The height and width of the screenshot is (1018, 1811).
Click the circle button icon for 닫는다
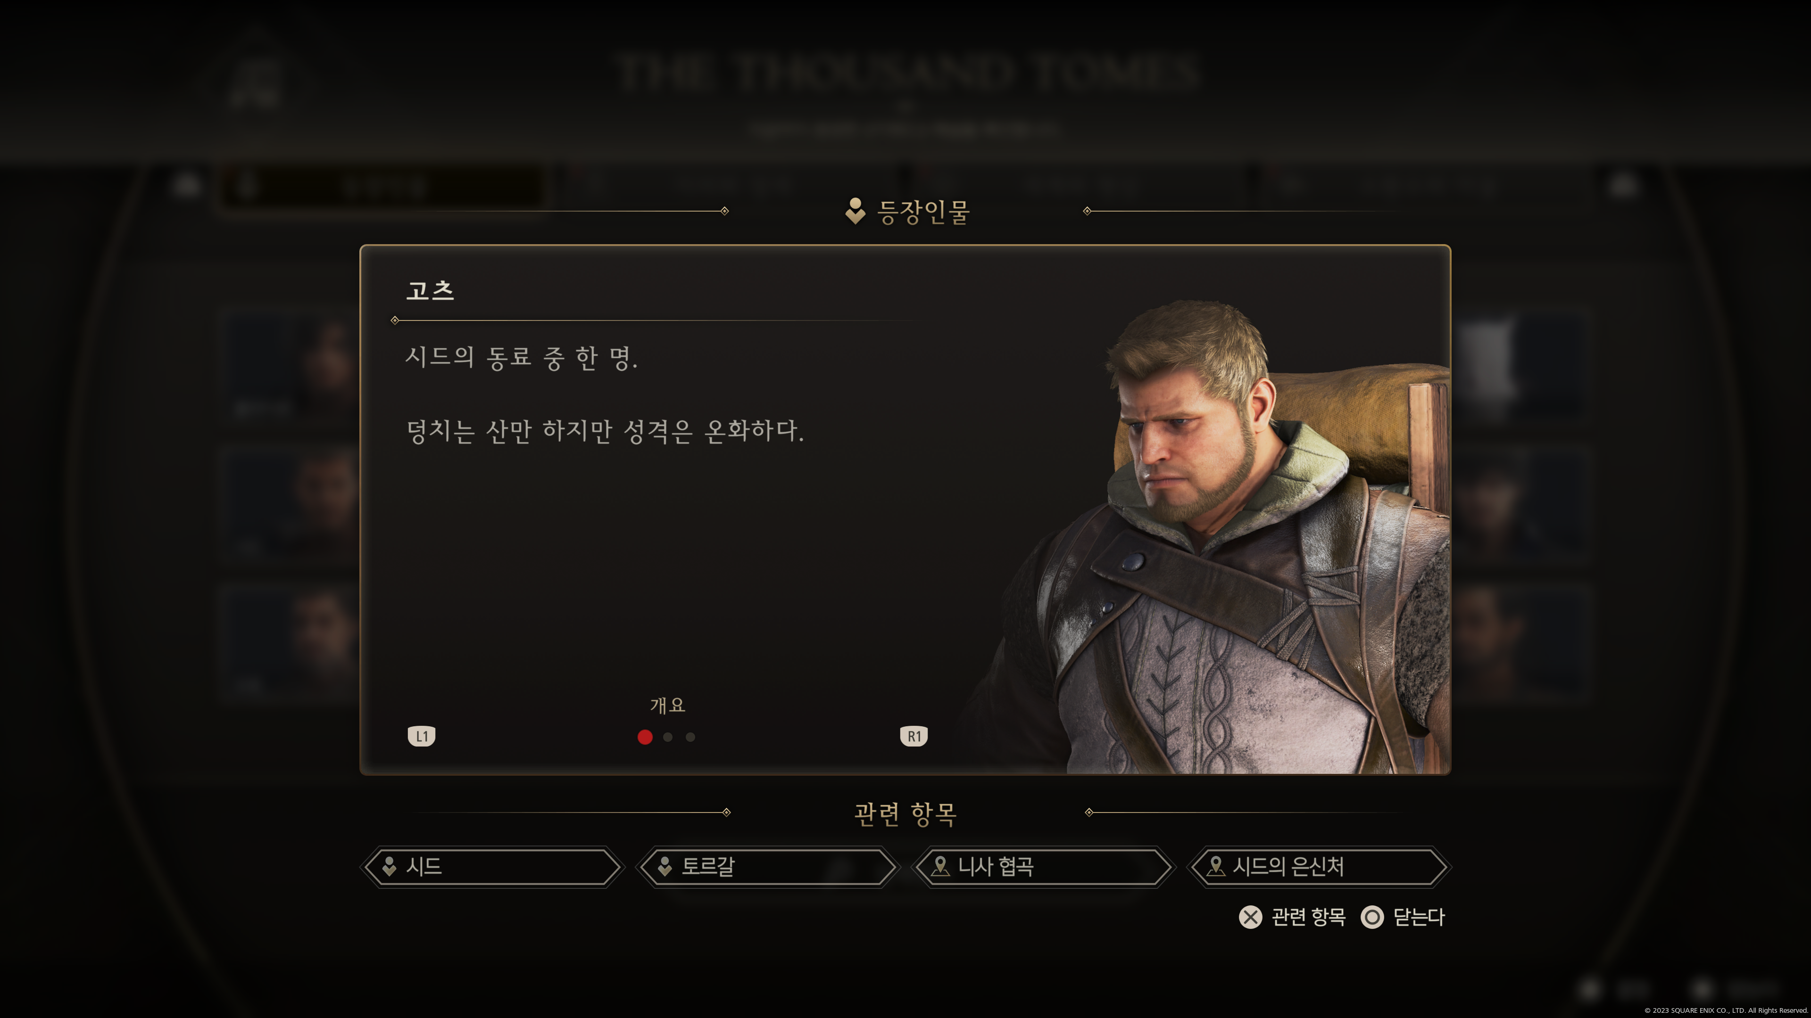tap(1371, 917)
